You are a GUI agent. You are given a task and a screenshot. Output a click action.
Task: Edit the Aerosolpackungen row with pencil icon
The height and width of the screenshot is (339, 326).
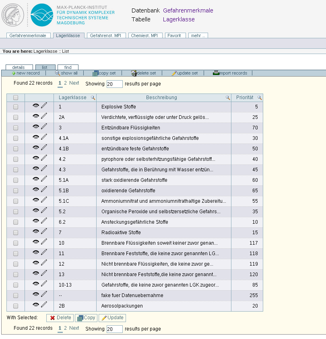[44, 306]
